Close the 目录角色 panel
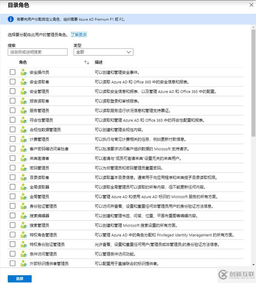The width and height of the screenshot is (256, 283). [x=251, y=5]
